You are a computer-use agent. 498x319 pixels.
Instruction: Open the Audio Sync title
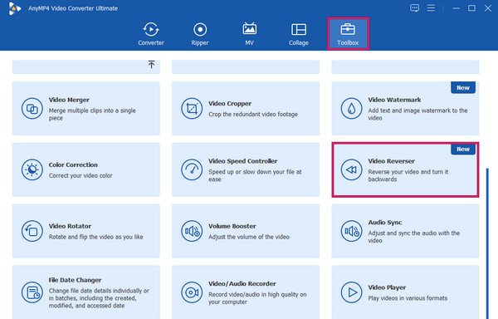(x=385, y=223)
